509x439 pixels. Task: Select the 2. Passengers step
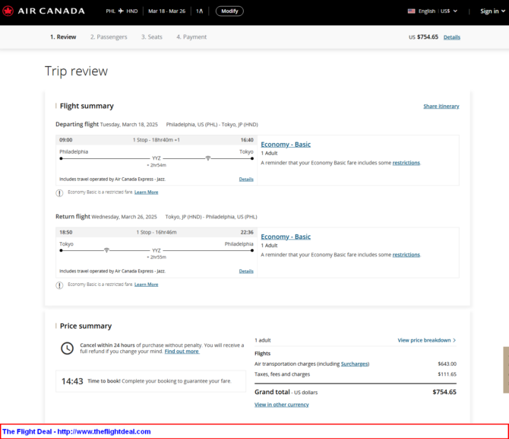(109, 37)
